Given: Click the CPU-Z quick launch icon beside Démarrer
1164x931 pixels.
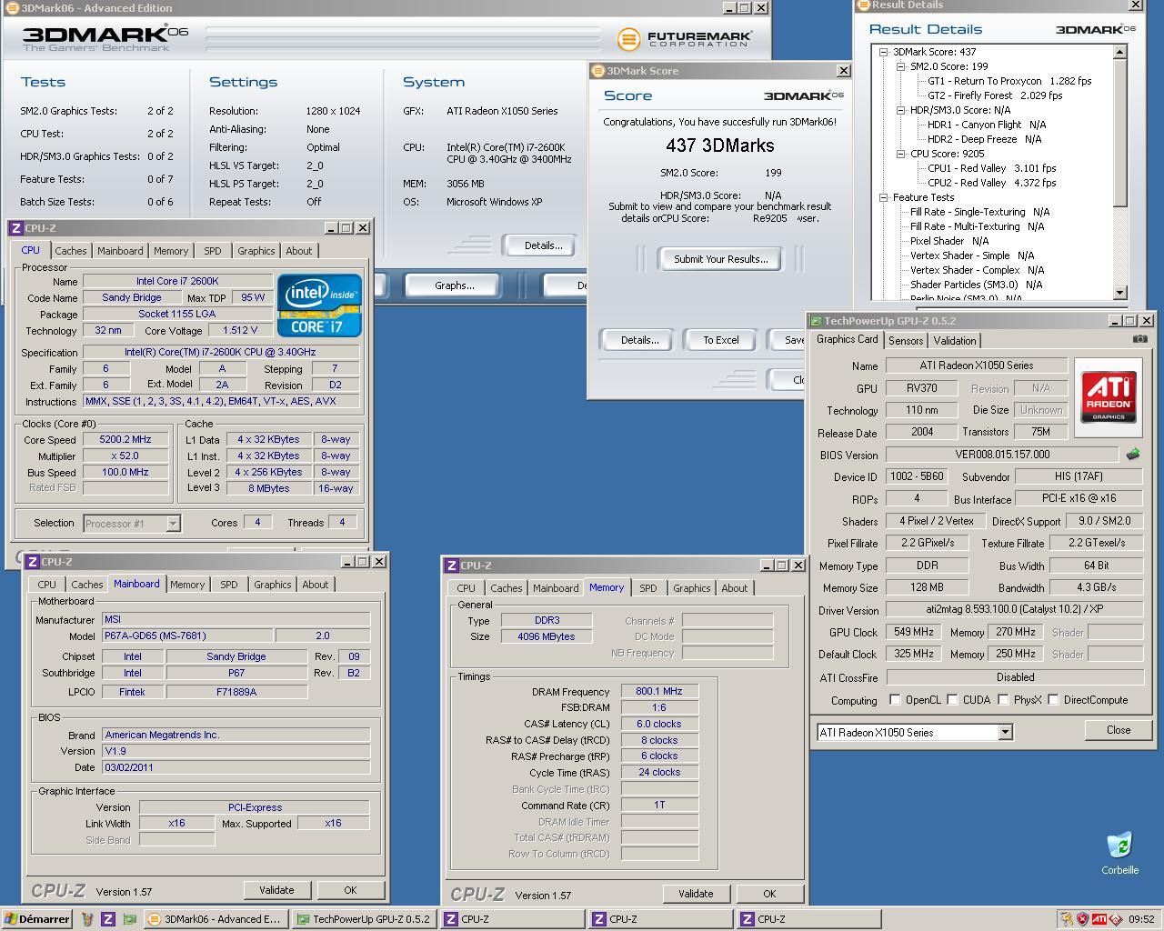Looking at the screenshot, I should [108, 919].
